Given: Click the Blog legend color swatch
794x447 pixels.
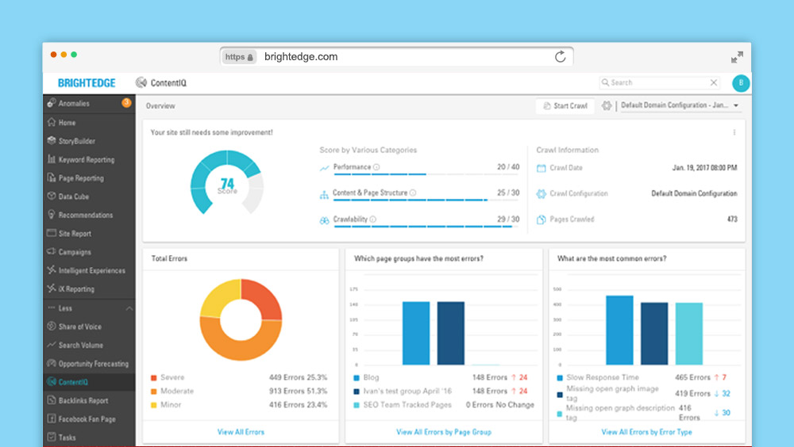Looking at the screenshot, I should click(357, 378).
